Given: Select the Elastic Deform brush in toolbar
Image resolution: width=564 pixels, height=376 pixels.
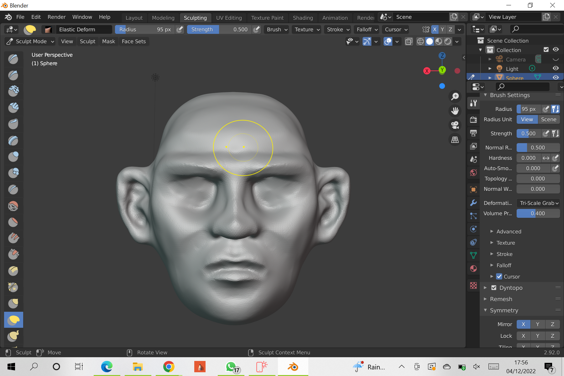Looking at the screenshot, I should [x=13, y=320].
